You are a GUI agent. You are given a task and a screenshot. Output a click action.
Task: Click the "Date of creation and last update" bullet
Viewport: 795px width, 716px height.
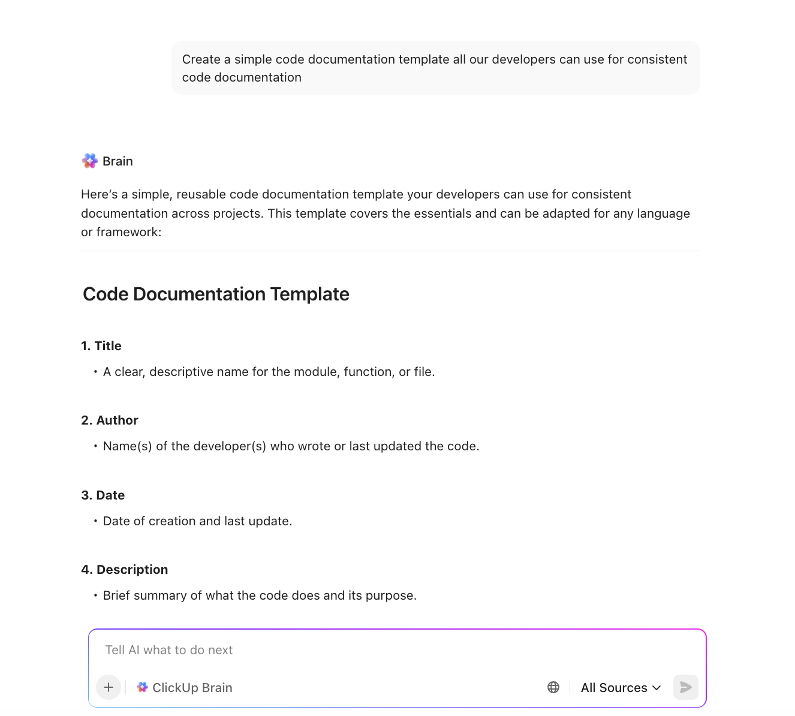click(197, 521)
